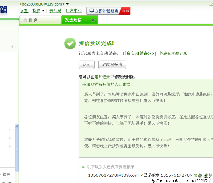Select the message starting 本着万分的祝福通知您
213x183 pixels.
point(148,143)
